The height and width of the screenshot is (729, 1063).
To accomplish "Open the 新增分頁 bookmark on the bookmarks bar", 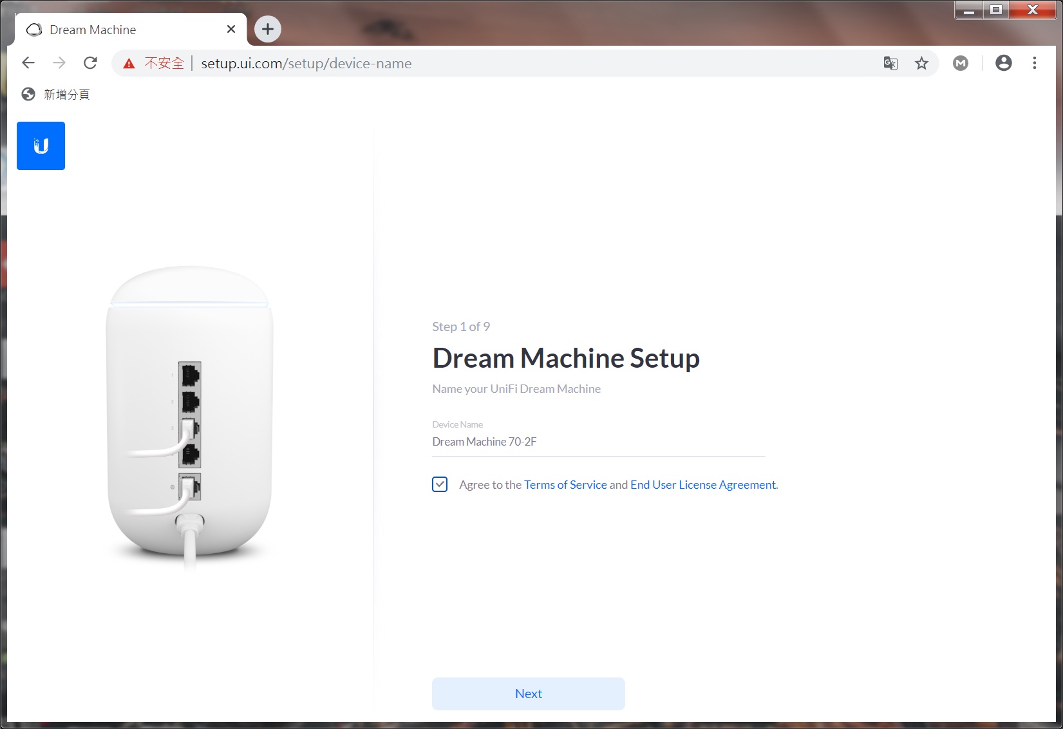I will click(x=66, y=94).
